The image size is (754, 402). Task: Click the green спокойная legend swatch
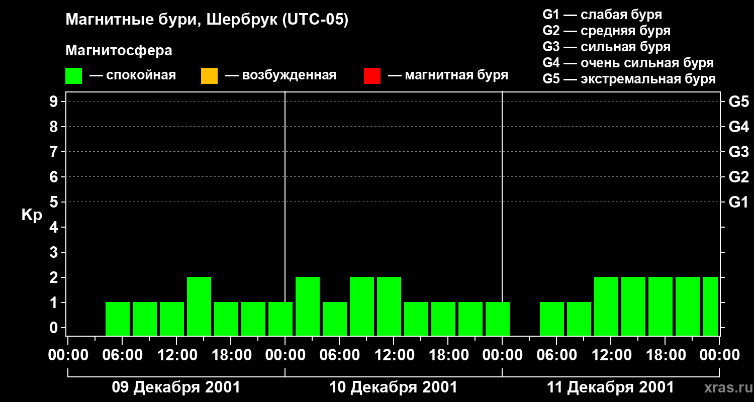pyautogui.click(x=73, y=76)
